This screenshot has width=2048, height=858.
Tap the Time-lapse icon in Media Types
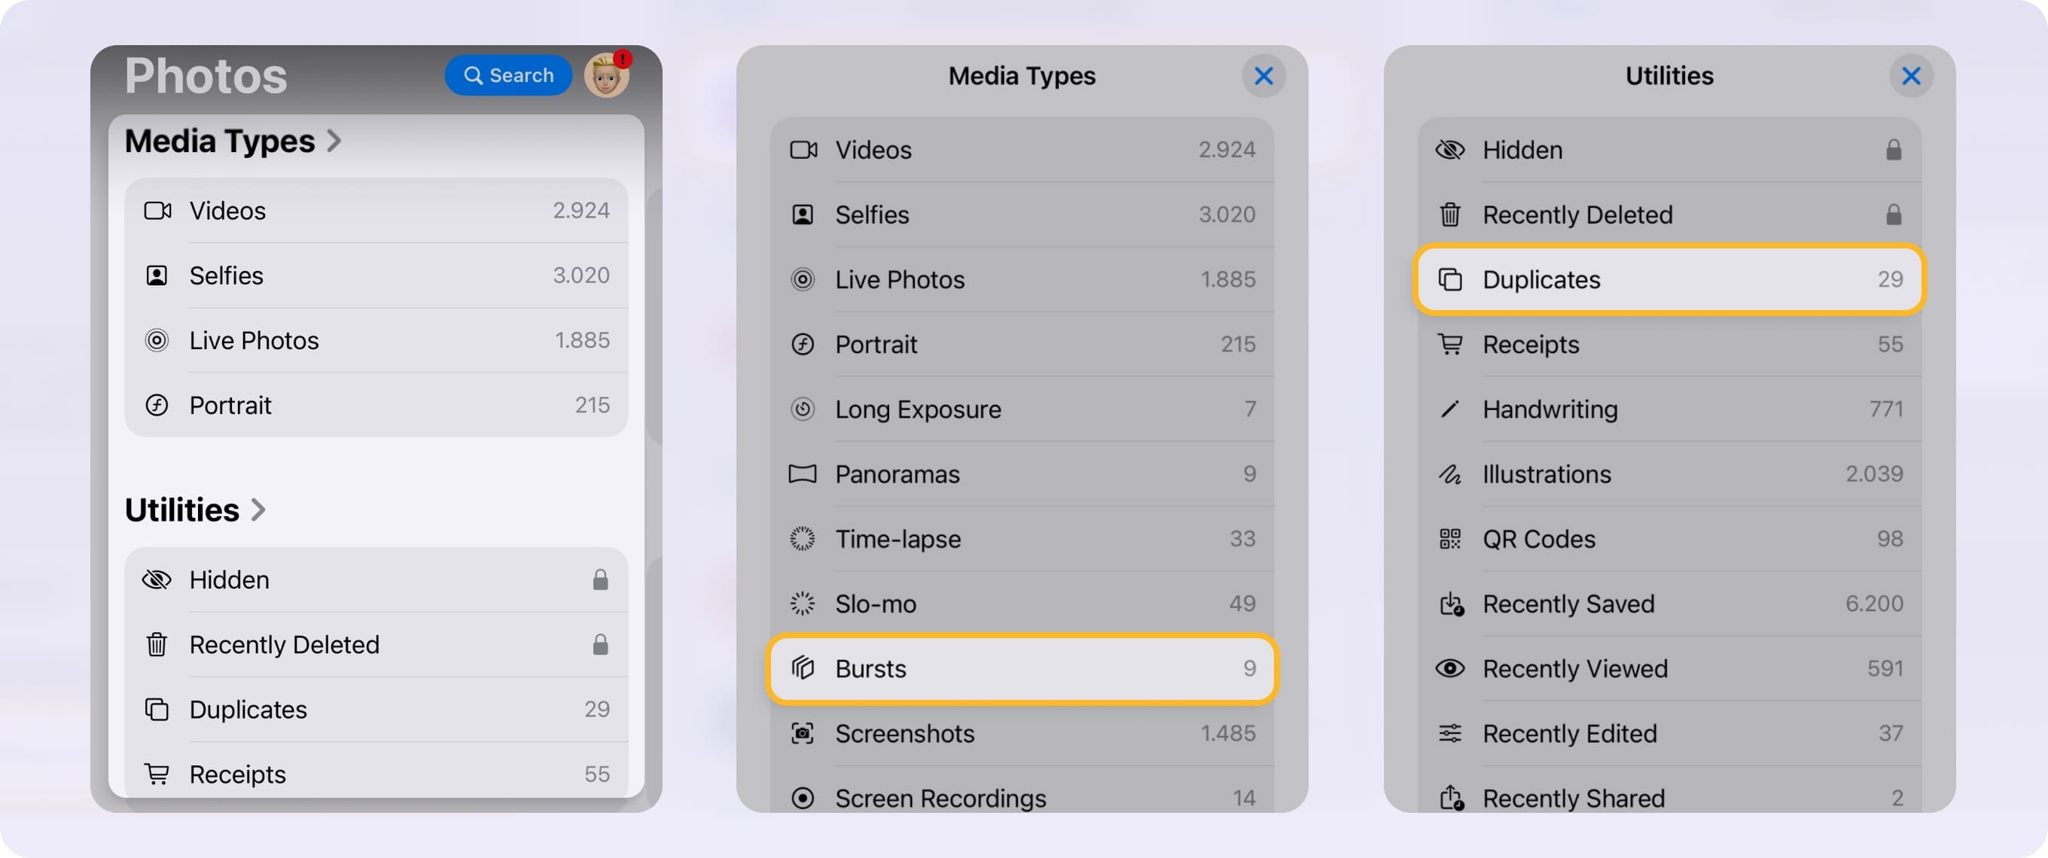click(803, 539)
